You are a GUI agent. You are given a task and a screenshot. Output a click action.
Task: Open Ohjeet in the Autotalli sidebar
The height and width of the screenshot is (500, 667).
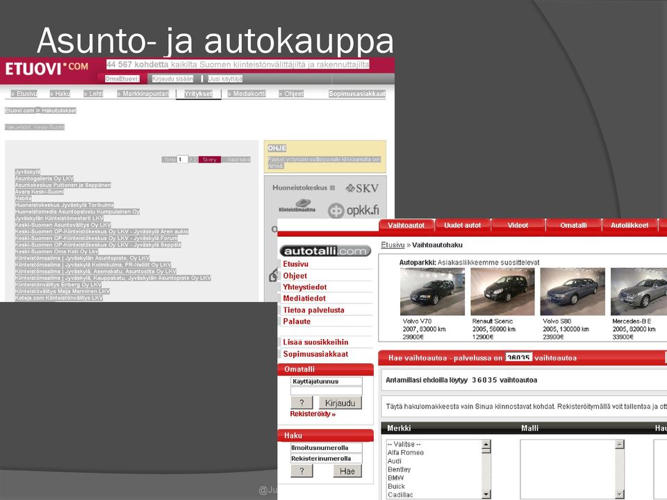click(295, 276)
